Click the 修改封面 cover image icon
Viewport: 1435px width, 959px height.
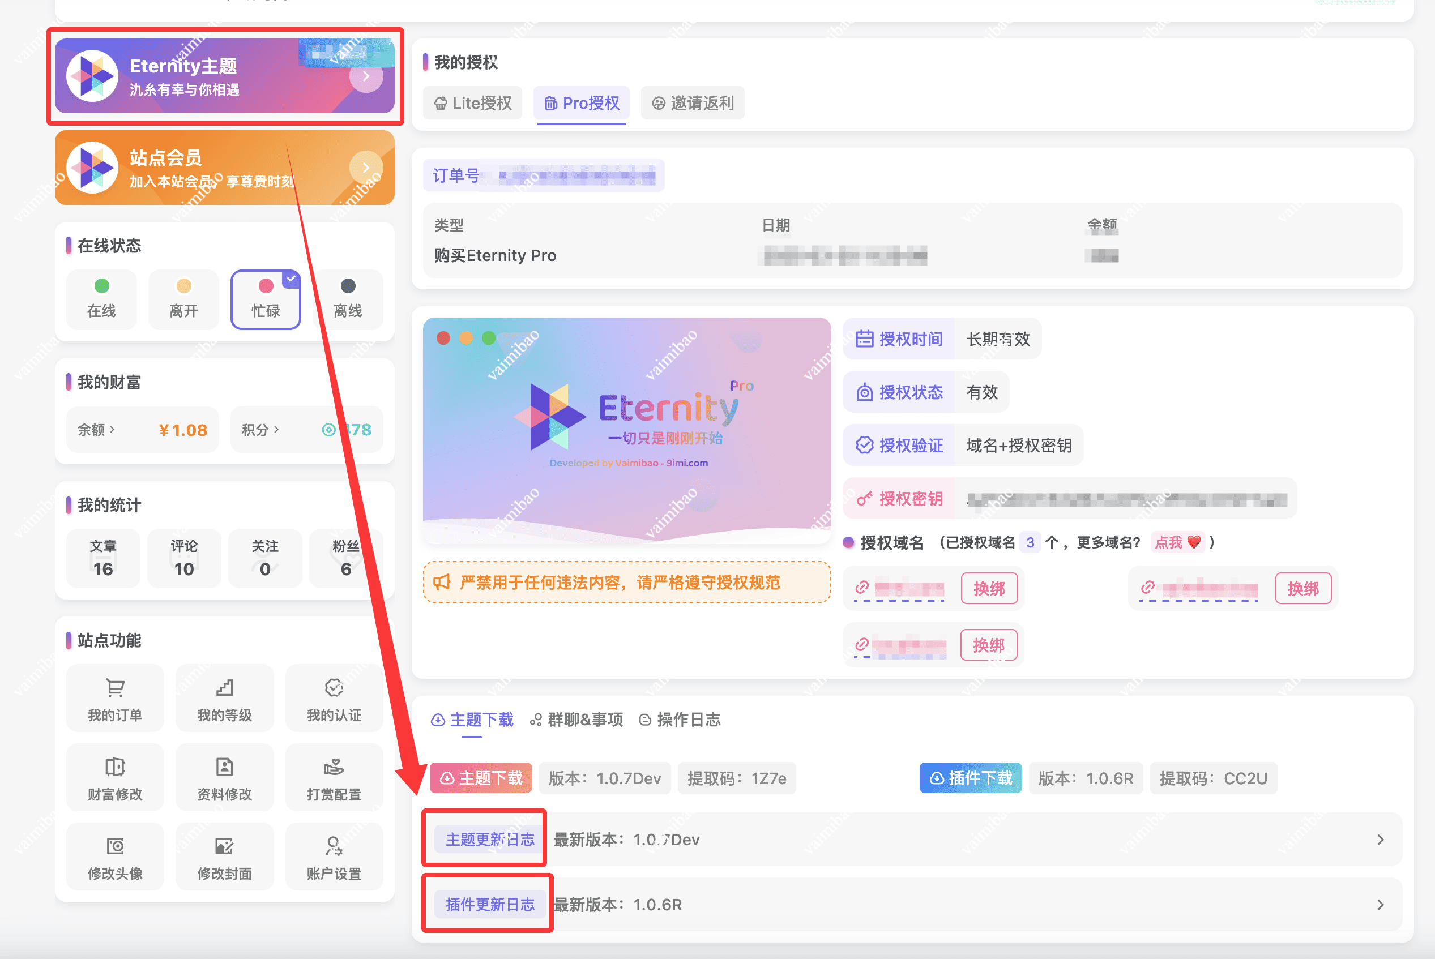(224, 846)
